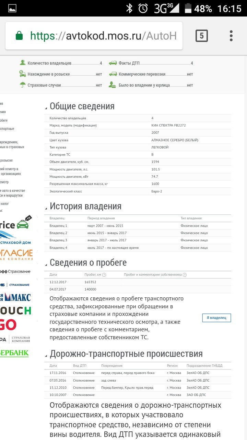247x440 pixels.
Task: Tap the help icon next to Пробег, км
Action: (104, 275)
